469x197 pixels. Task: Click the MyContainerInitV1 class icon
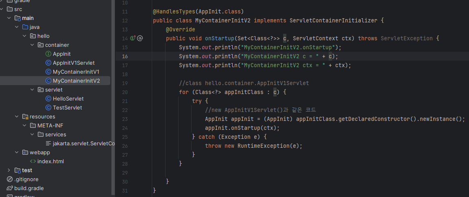[x=48, y=72]
